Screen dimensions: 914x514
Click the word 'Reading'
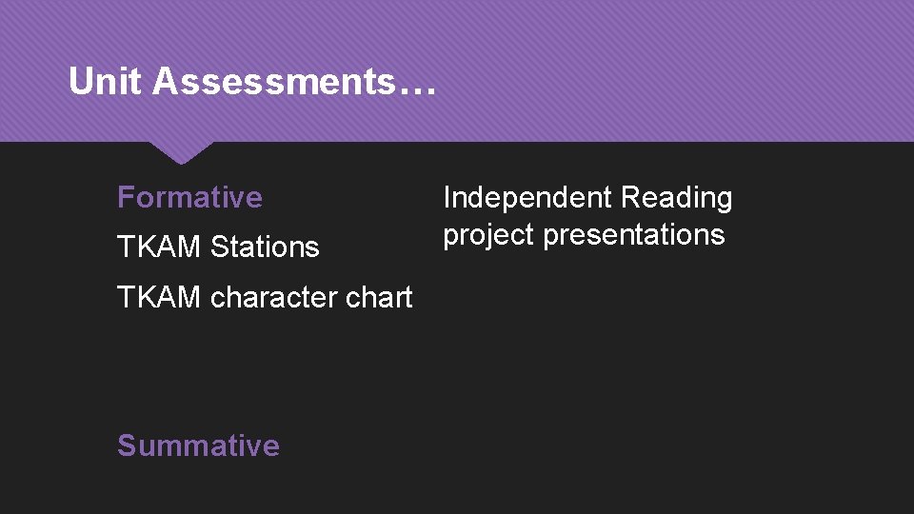point(676,198)
